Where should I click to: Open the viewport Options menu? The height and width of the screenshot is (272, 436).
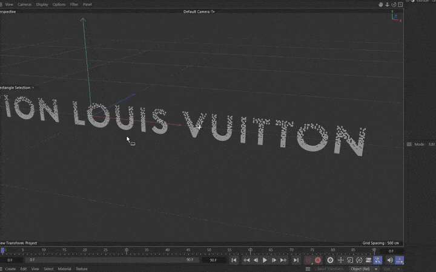(59, 4)
